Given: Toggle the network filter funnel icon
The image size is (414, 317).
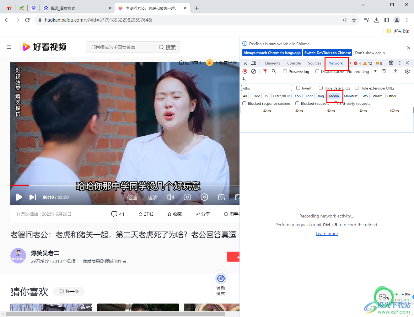Looking at the screenshot, I should click(x=265, y=71).
